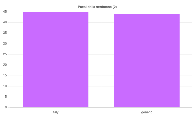Click the purple generic bar

coord(147,61)
